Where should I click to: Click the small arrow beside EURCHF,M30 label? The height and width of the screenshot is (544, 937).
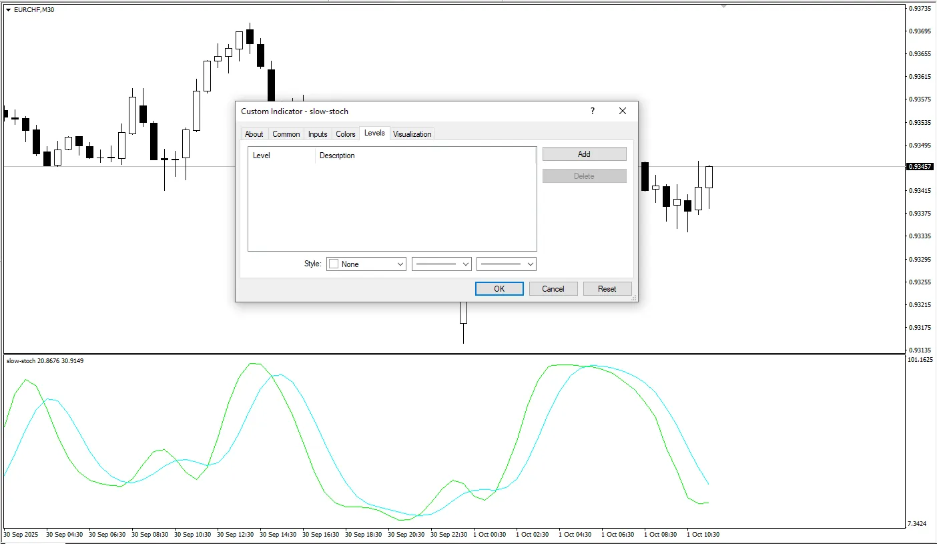click(x=9, y=9)
